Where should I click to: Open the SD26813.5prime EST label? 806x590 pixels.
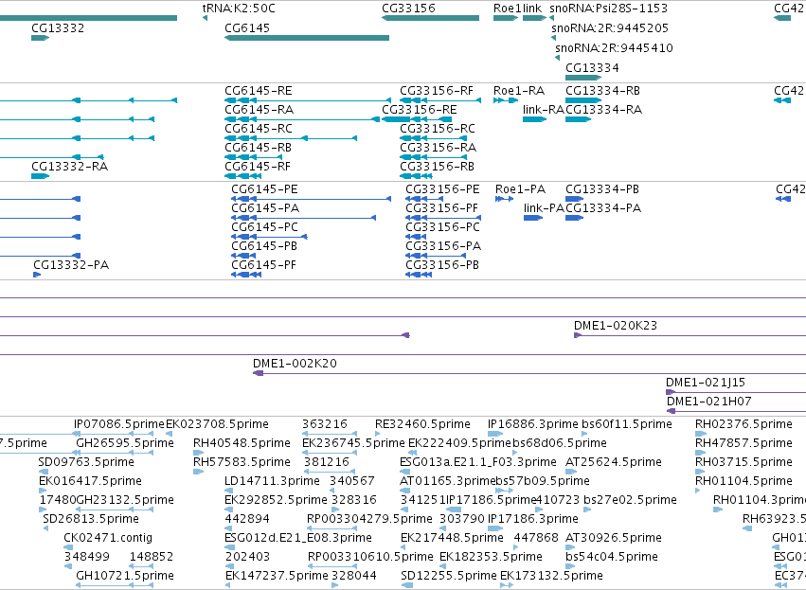click(91, 519)
